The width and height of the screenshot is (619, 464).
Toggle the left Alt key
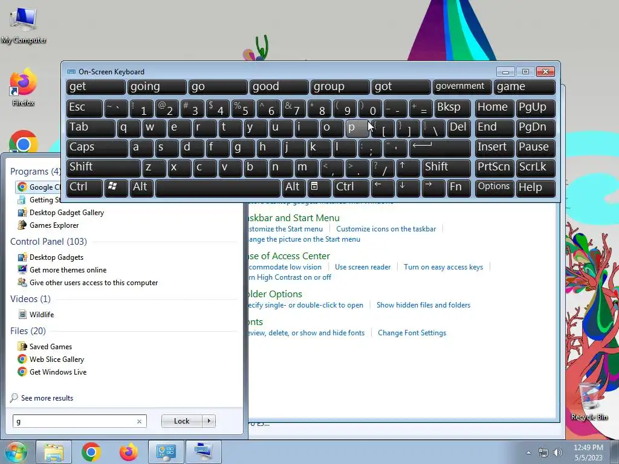pos(141,187)
